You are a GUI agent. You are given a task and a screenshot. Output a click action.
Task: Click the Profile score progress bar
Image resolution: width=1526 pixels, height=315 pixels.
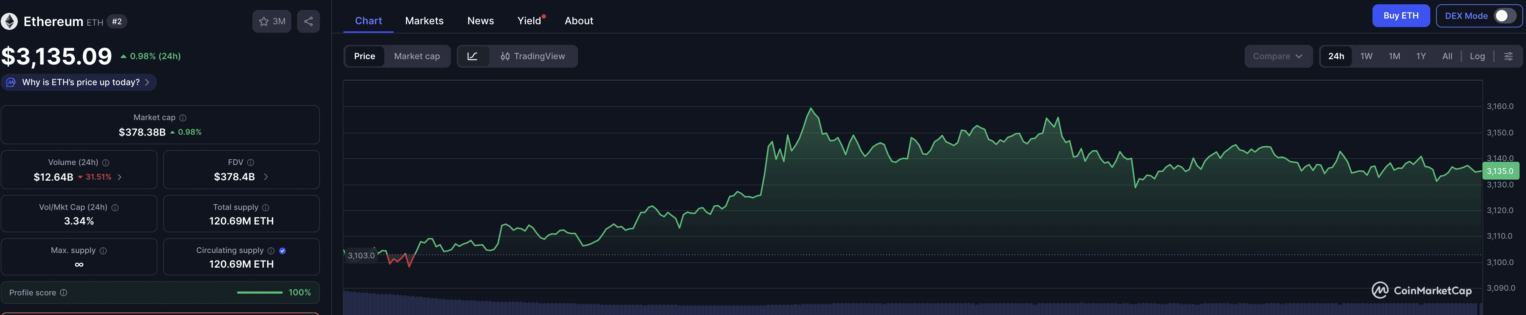[260, 293]
